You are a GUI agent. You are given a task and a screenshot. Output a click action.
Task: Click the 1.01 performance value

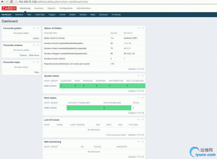(x=112, y=64)
